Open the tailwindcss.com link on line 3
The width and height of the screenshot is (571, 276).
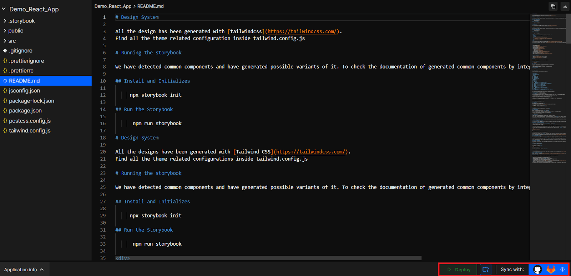tap(302, 31)
